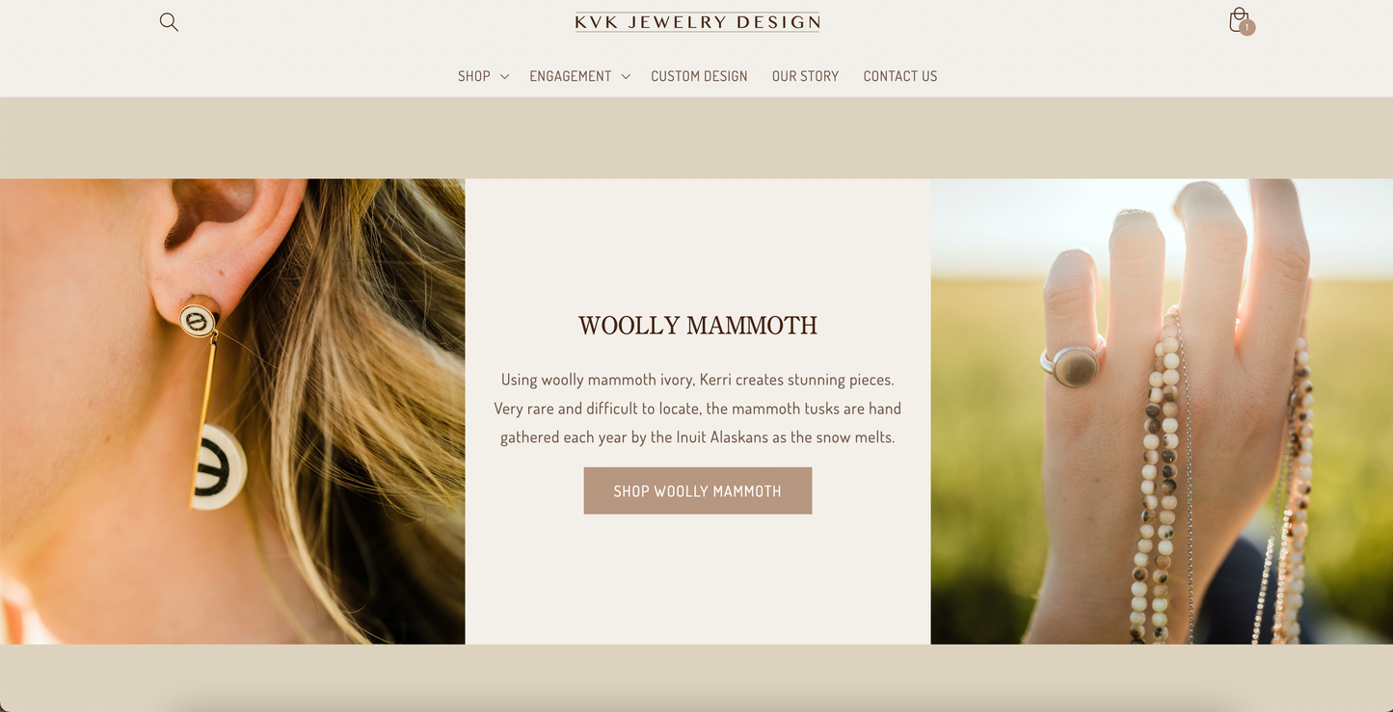Open the SHOP menu item
Screen dimensions: 1393x712
click(474, 76)
